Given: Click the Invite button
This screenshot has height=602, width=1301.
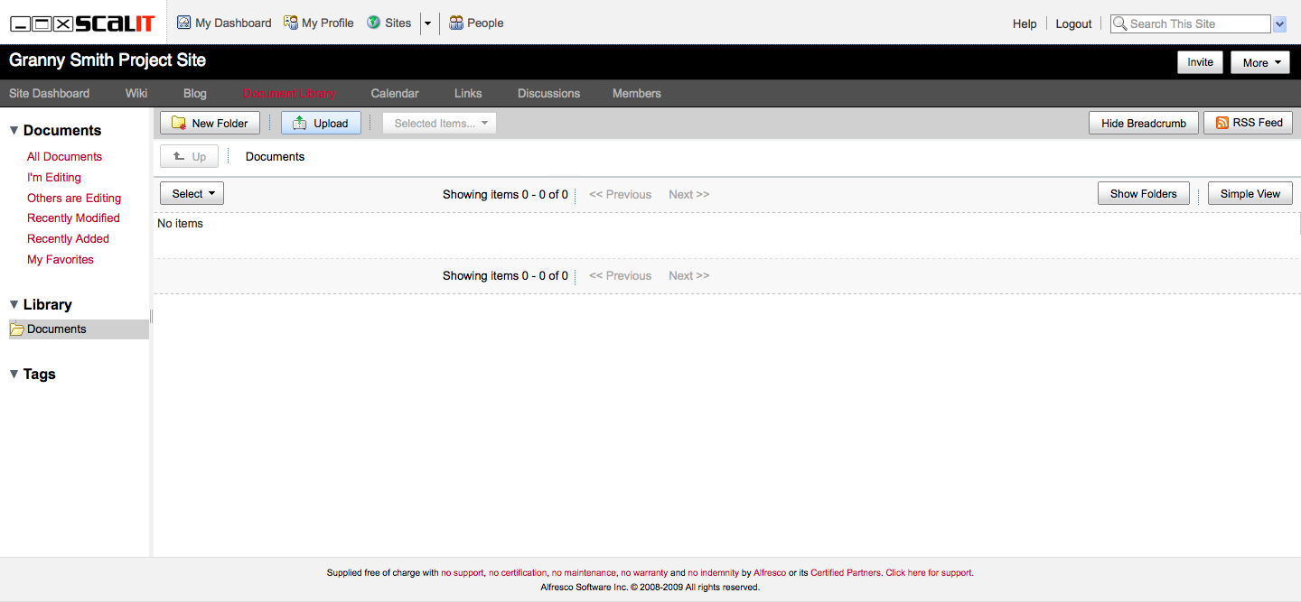Looking at the screenshot, I should 1200,62.
